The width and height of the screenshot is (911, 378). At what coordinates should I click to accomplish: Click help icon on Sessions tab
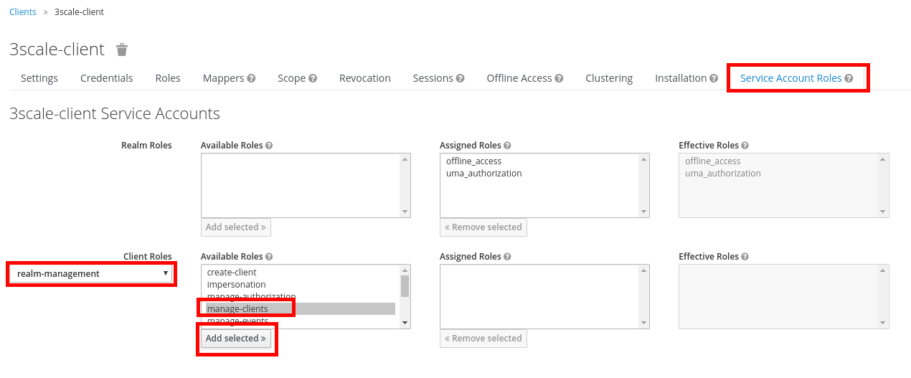point(460,78)
